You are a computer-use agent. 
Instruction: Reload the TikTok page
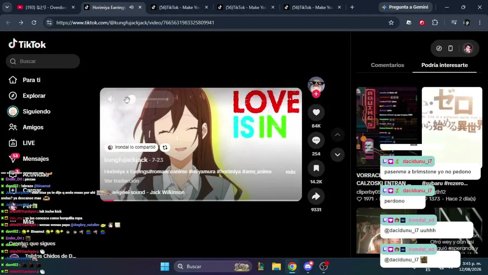34,23
